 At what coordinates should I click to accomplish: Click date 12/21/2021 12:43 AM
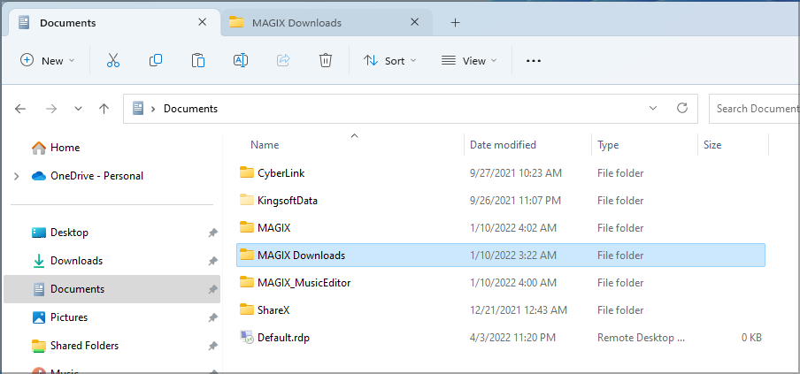click(x=518, y=309)
